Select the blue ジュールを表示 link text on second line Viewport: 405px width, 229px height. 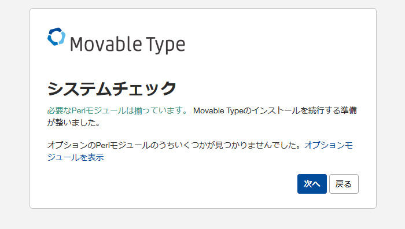tap(75, 157)
